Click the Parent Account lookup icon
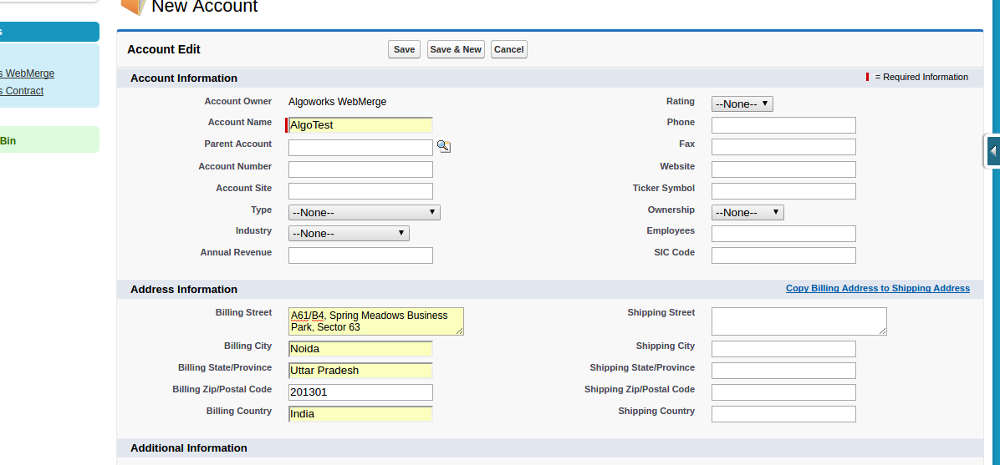Image resolution: width=1000 pixels, height=465 pixels. tap(443, 147)
